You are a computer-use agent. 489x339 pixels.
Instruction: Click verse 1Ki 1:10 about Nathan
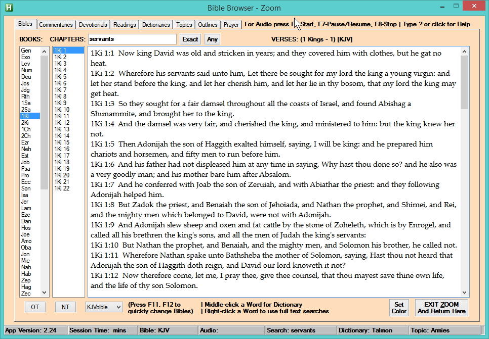coord(274,246)
